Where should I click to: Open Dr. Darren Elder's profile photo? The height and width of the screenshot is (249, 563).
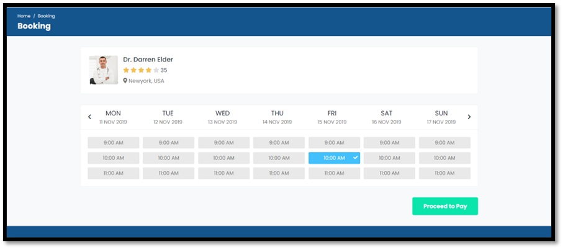103,70
